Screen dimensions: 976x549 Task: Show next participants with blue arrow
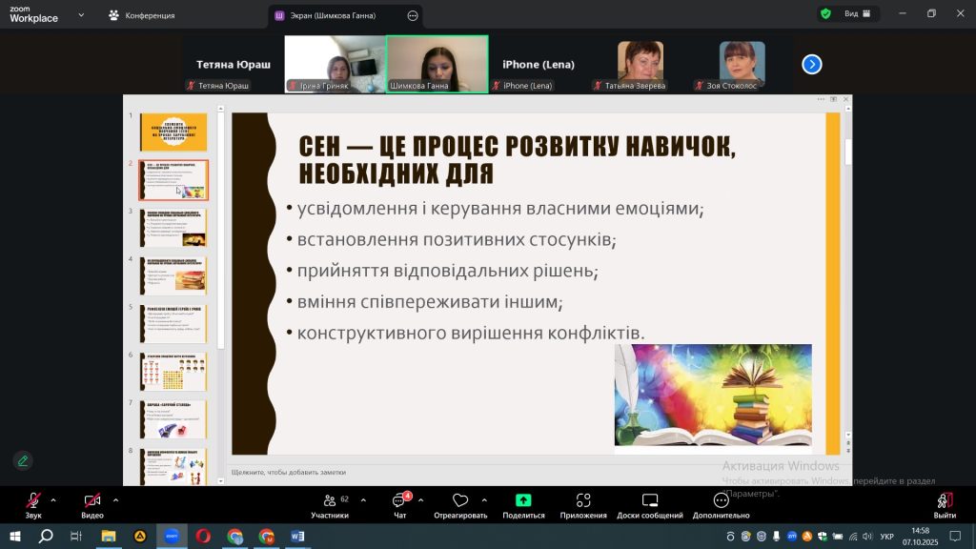pyautogui.click(x=811, y=64)
